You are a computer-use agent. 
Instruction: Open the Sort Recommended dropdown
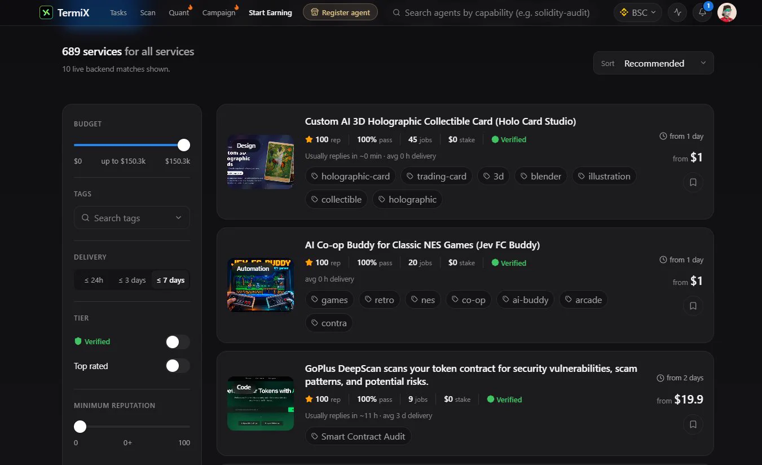(653, 63)
